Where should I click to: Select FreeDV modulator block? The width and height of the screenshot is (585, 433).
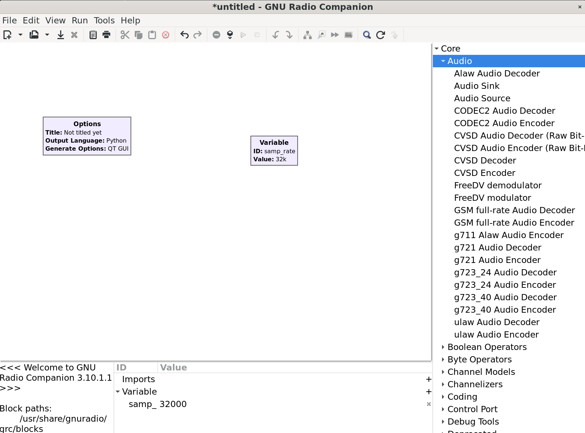[x=492, y=198]
